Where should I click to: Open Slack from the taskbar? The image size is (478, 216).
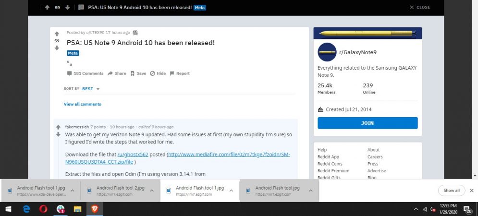pyautogui.click(x=61, y=209)
